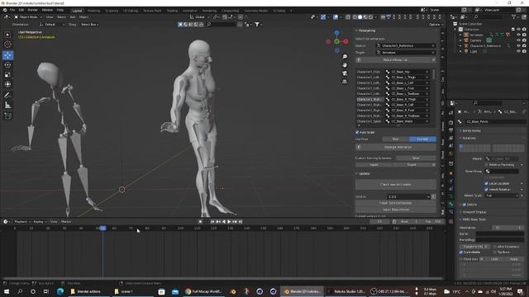Click the zoom magnifier viewport icon
The height and width of the screenshot is (297, 529).
345,57
